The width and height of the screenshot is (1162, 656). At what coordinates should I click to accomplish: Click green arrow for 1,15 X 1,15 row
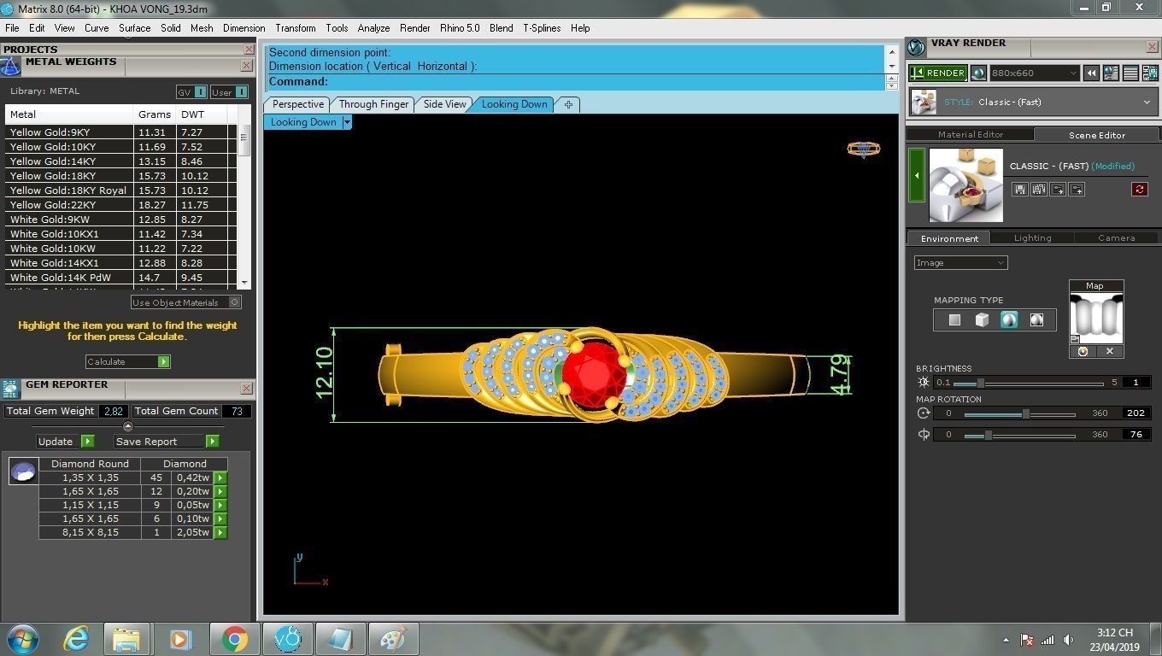coord(220,505)
